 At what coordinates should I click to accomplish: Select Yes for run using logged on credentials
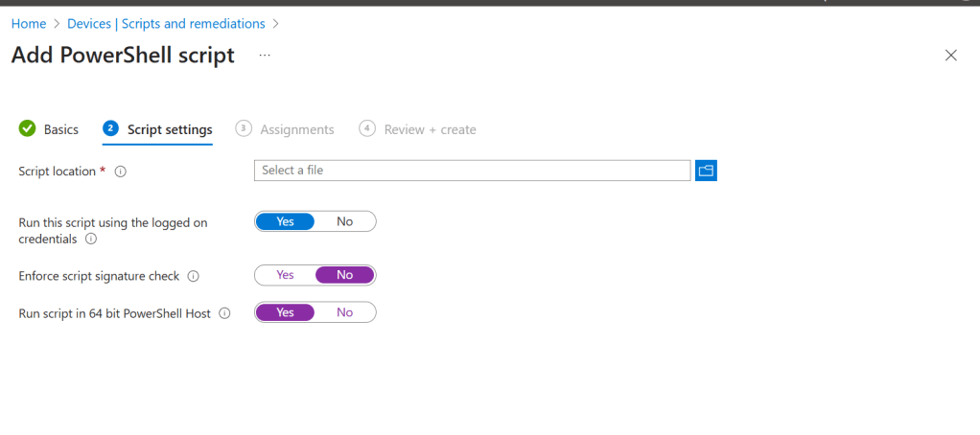(x=285, y=221)
